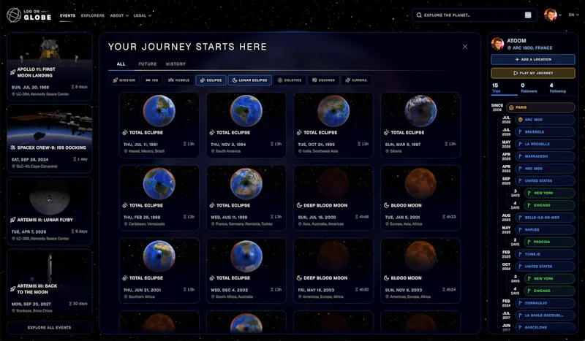Turn off the Lunar Eclipse filter chip
This screenshot has height=341, width=585.
[x=249, y=80]
